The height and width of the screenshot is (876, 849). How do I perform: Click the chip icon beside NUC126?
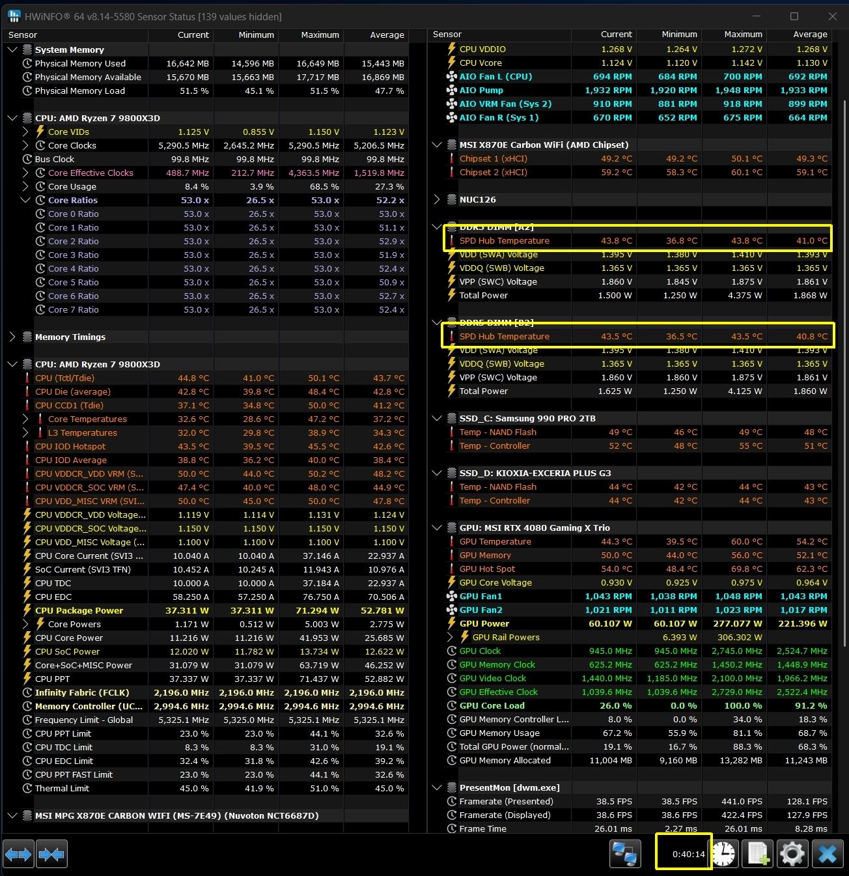point(452,200)
